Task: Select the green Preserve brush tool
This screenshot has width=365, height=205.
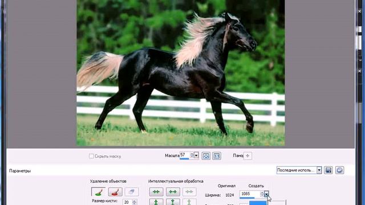Action: click(98, 192)
